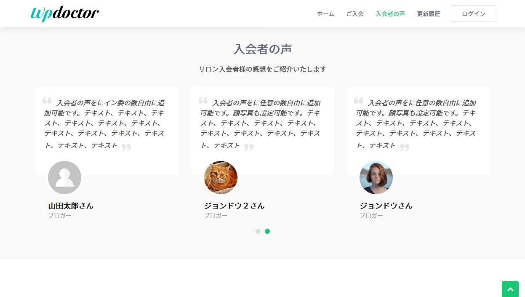Click subtitle サロン入会者様の感想をご紹介いたします

[x=263, y=69]
